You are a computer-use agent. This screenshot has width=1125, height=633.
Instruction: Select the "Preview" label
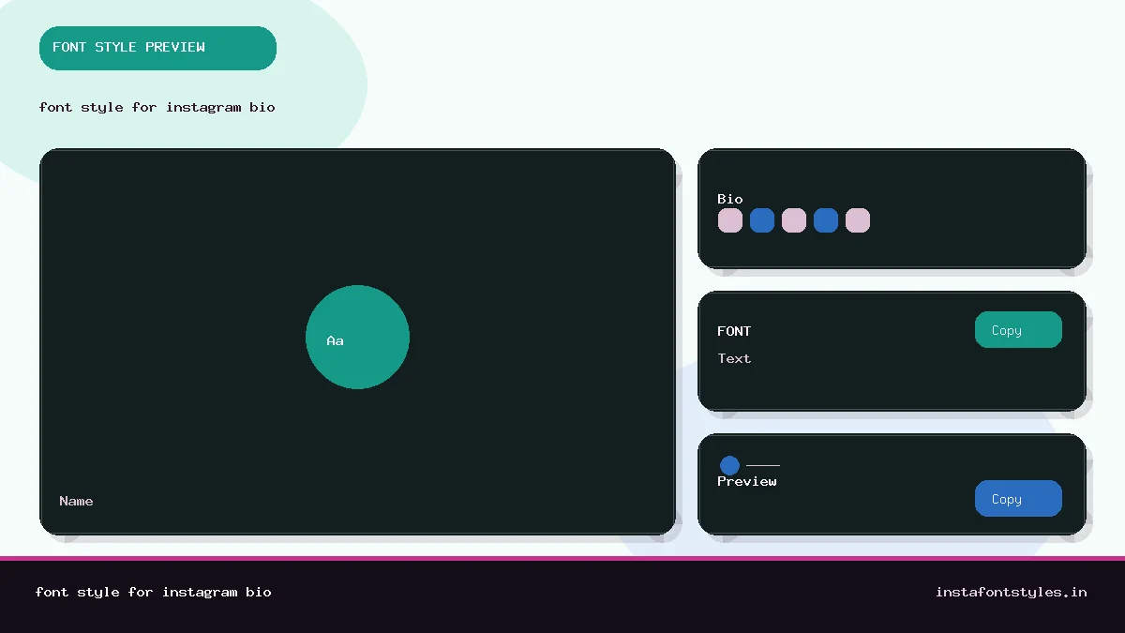click(747, 481)
